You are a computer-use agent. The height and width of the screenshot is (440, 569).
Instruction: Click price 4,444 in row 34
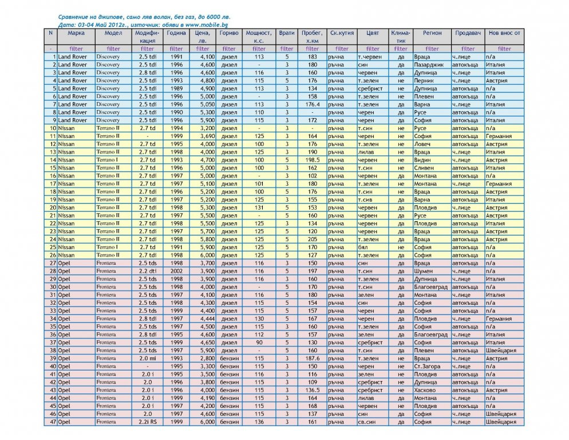click(207, 319)
